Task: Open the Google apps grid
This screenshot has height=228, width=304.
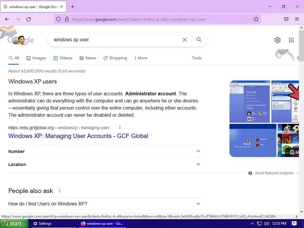Action: pos(291,40)
